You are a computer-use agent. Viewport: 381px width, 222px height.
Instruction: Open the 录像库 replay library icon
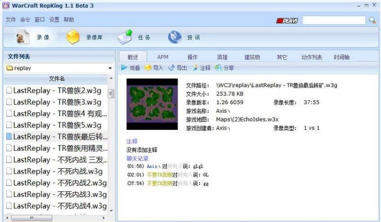click(72, 37)
